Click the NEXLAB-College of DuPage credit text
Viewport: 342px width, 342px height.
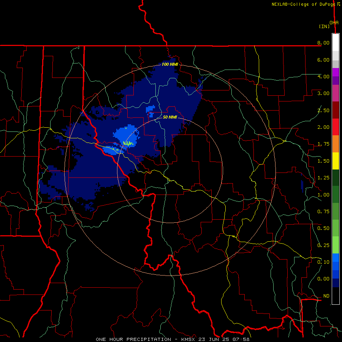point(303,4)
